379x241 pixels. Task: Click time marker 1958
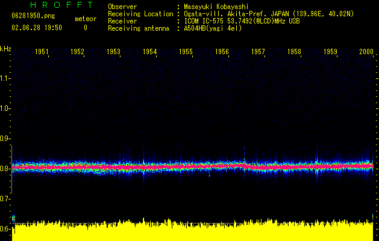click(295, 52)
